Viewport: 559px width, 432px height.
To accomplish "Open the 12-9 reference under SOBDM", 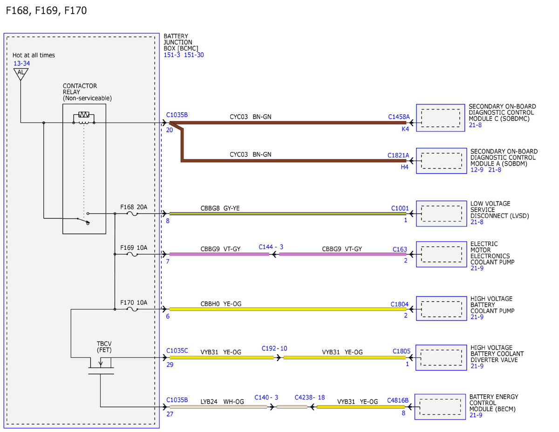I will pos(477,170).
